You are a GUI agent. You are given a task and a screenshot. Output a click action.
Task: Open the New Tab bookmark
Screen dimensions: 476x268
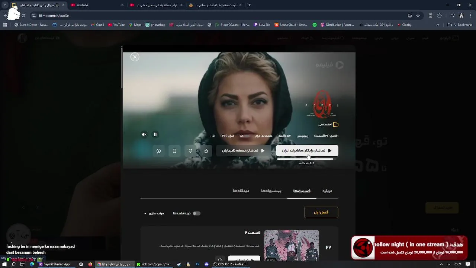(262, 25)
